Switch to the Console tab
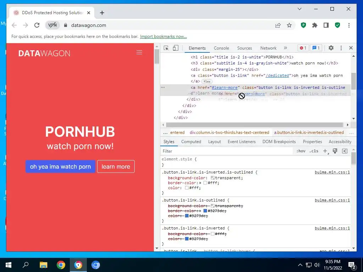This screenshot has width=363, height=272. [221, 48]
